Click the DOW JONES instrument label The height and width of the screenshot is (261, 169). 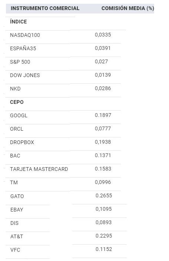tap(25, 75)
